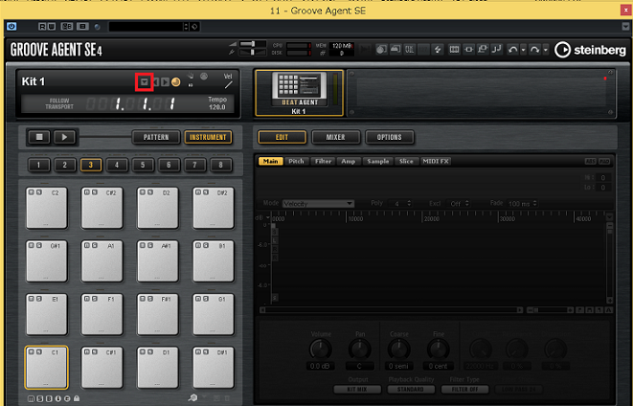Adjust the master volume slider
The image size is (633, 406).
pyautogui.click(x=253, y=44)
